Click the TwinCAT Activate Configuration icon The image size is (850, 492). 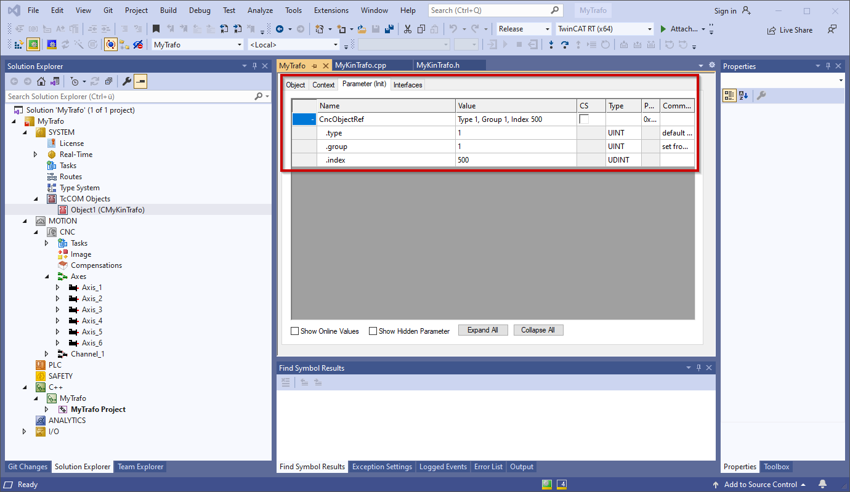19,44
